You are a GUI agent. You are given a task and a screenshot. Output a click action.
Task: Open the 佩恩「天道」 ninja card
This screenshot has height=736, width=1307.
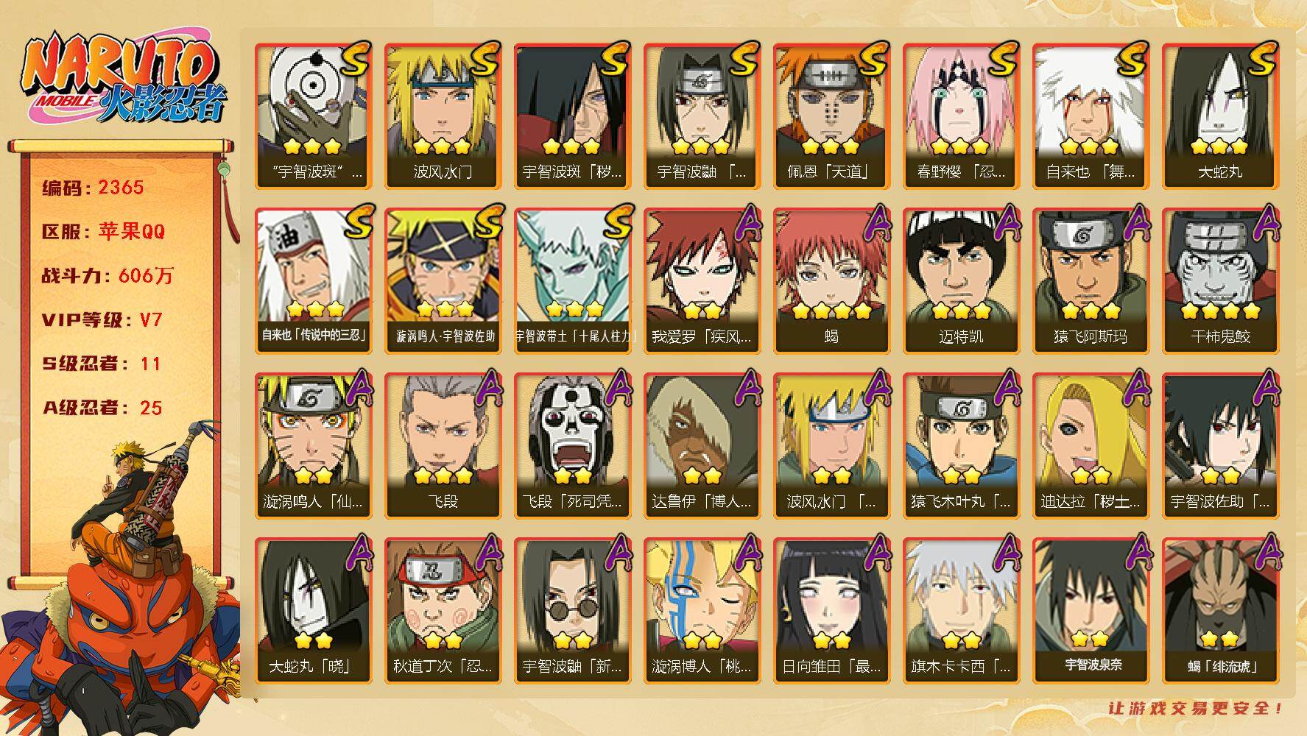click(x=831, y=116)
